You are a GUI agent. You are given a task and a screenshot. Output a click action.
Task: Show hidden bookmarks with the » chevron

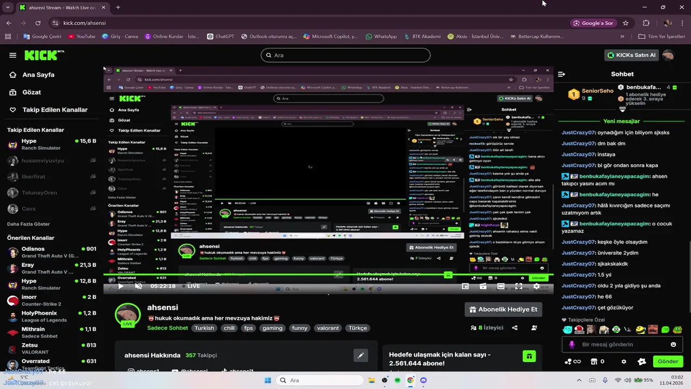622,37
